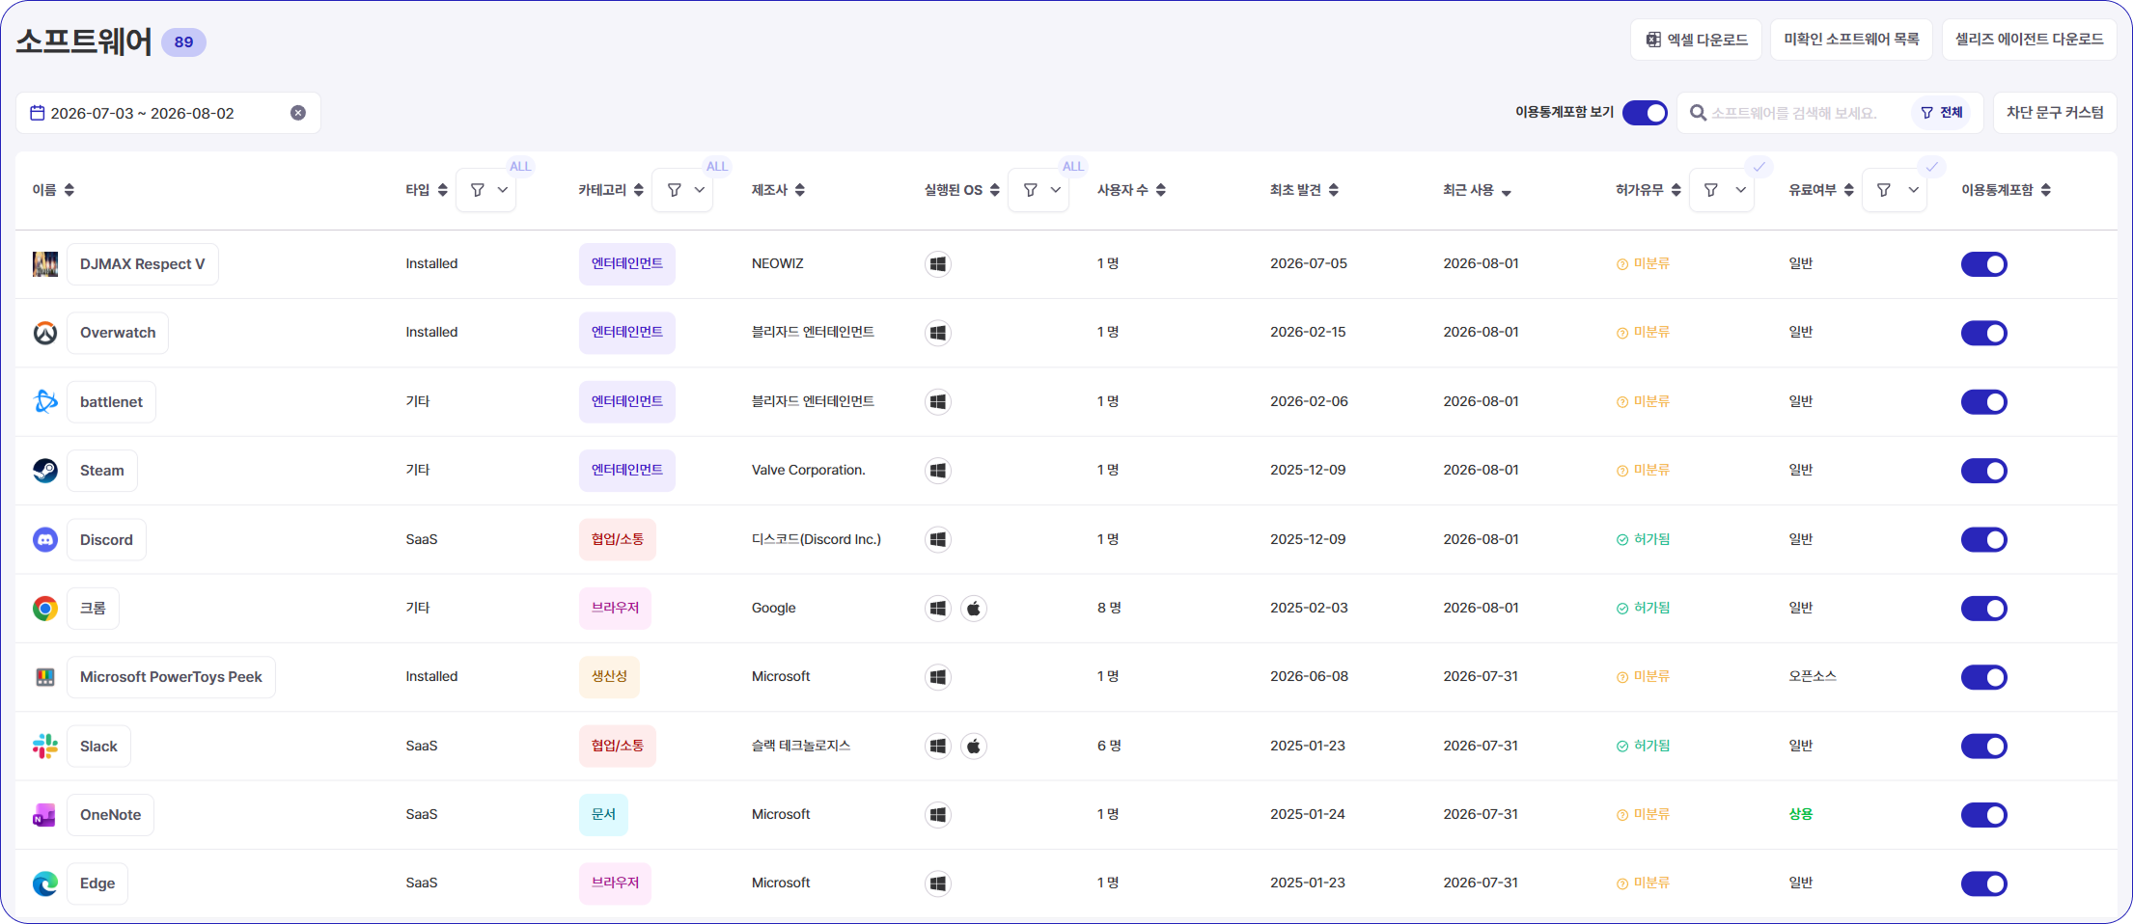Toggle usage stats for Edge
The width and height of the screenshot is (2133, 924).
tap(1984, 883)
